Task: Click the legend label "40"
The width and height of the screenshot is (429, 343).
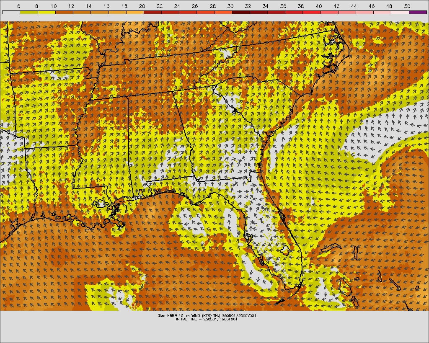Action: coord(319,6)
